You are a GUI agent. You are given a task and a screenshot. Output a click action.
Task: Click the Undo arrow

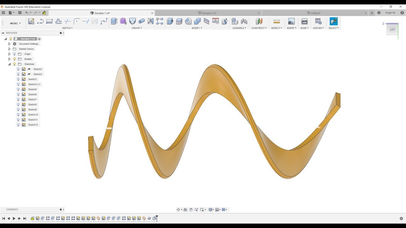[27, 13]
